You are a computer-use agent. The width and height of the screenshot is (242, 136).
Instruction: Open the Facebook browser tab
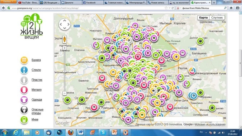[x=93, y=3]
